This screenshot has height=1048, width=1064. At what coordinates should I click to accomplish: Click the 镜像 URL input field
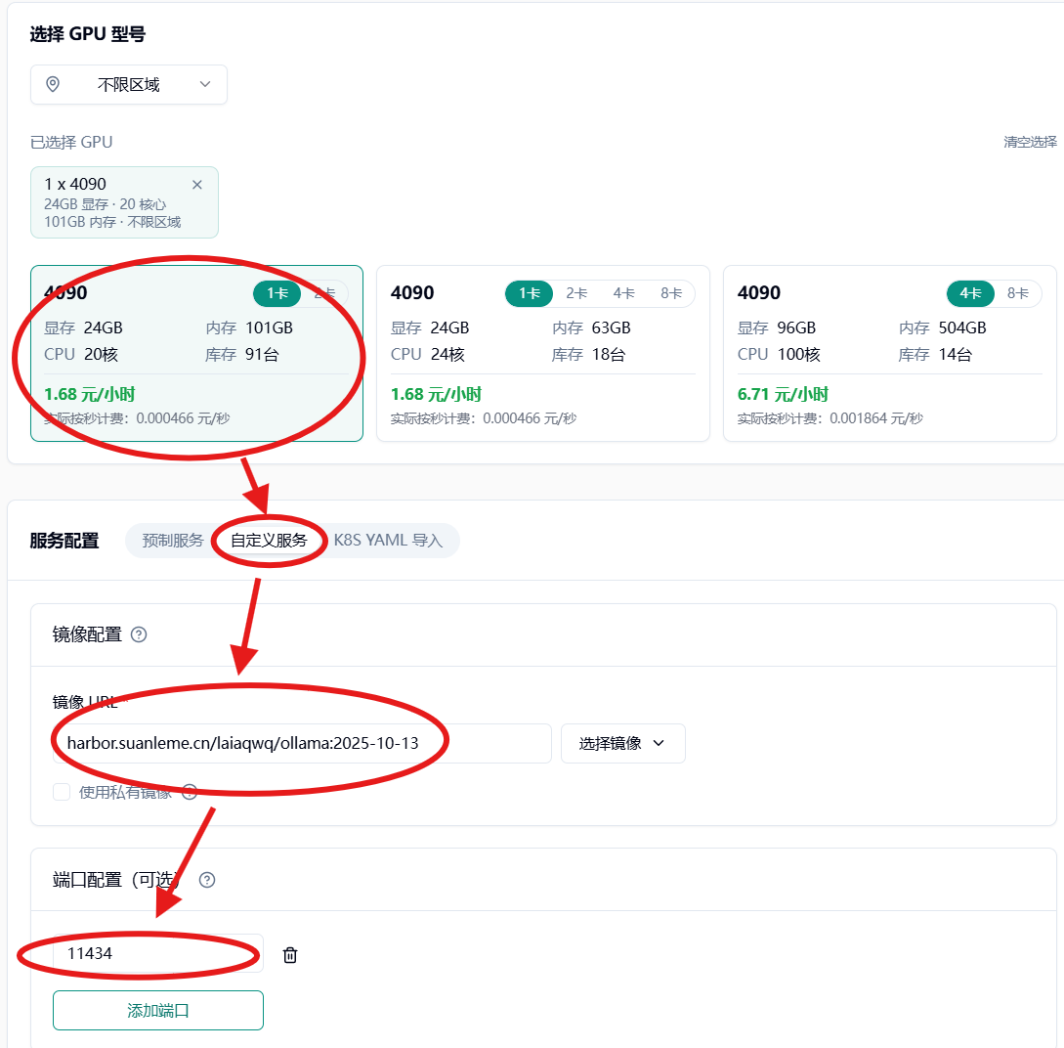[x=303, y=743]
